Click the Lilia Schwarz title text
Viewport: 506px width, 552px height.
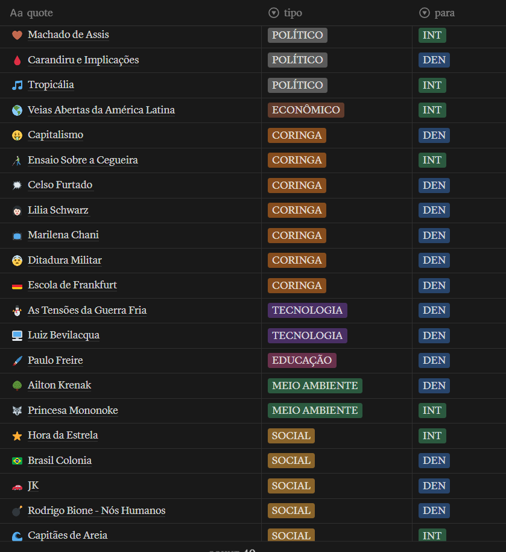tap(58, 210)
